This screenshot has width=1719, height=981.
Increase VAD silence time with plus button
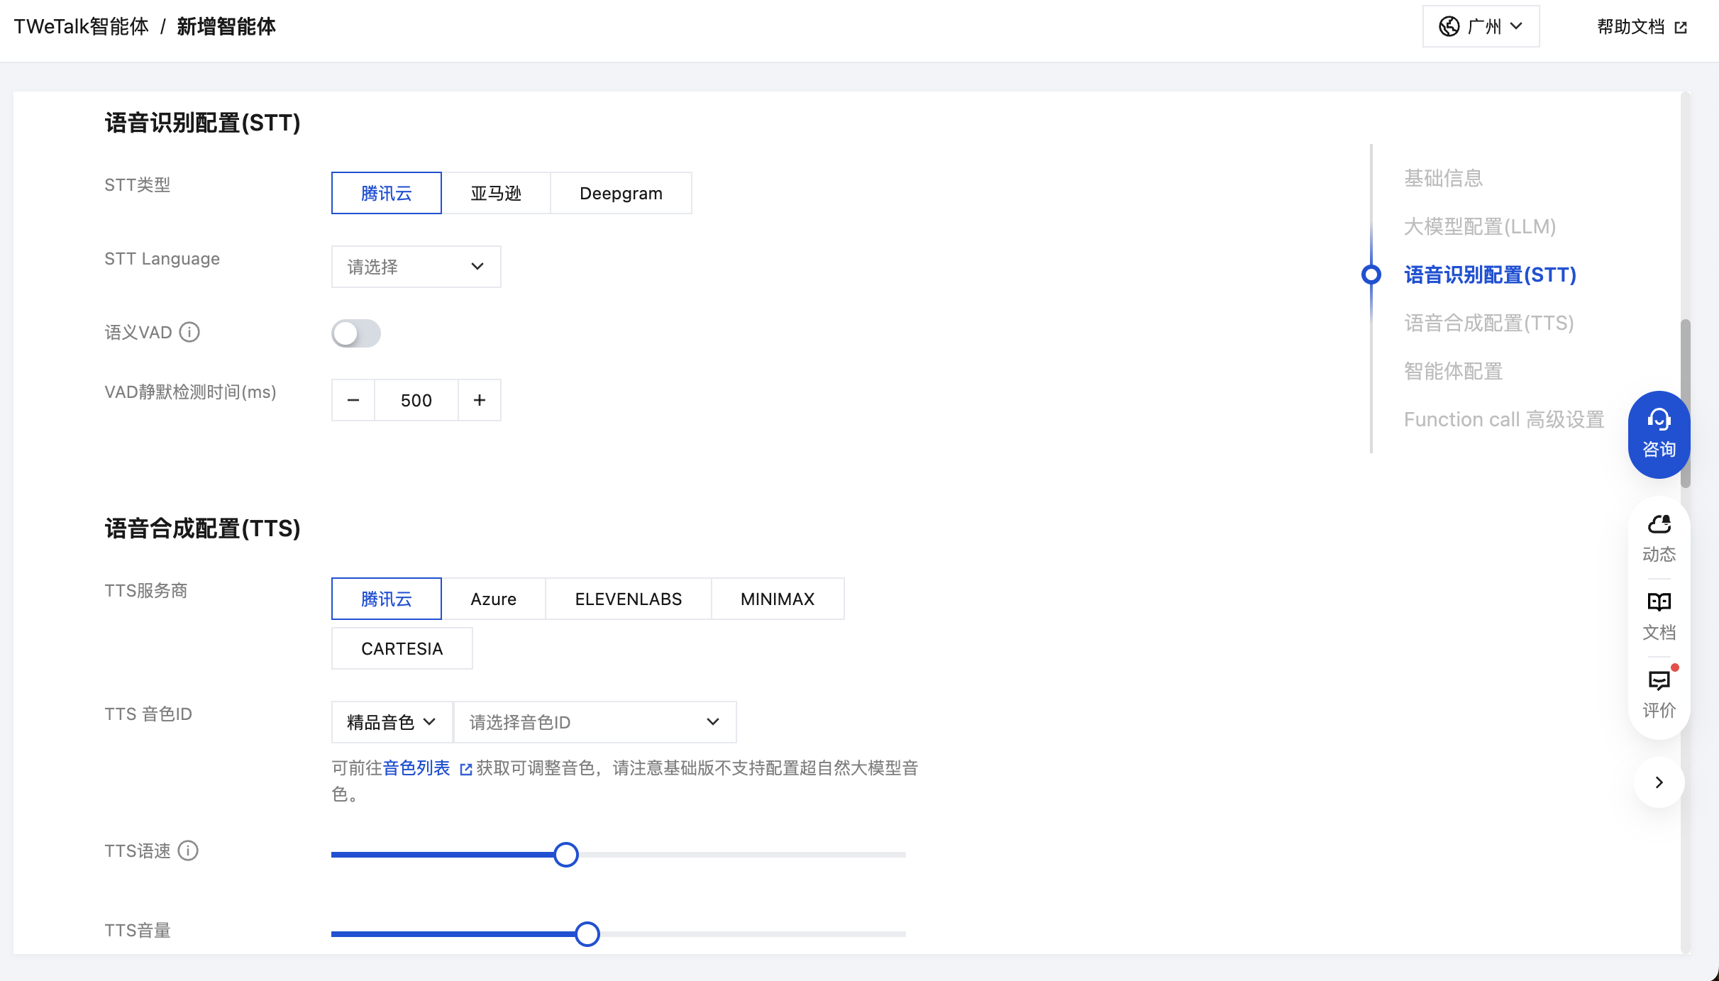[480, 400]
